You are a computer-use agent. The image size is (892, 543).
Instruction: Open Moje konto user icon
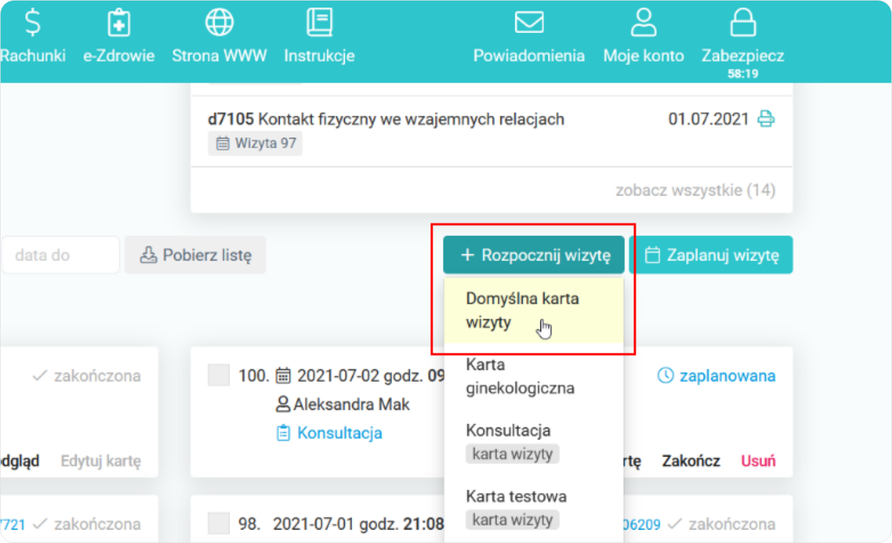click(644, 23)
